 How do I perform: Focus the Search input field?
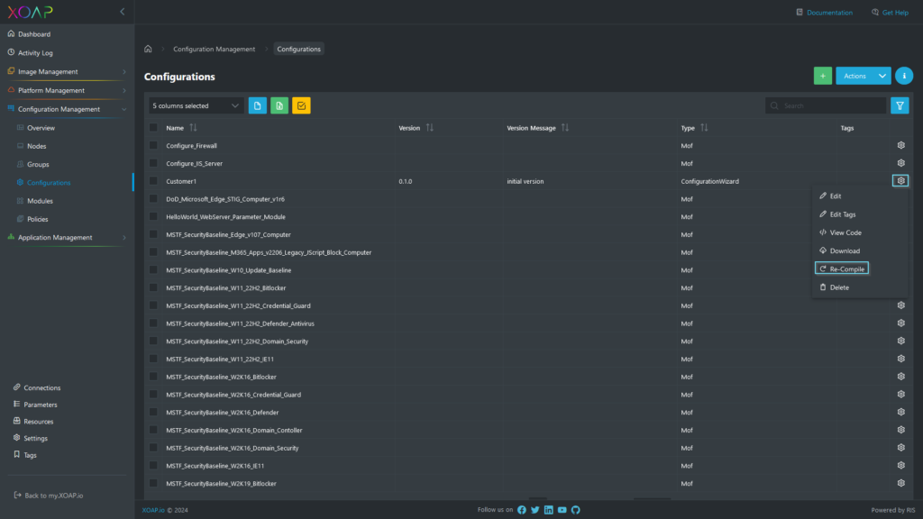[826, 106]
